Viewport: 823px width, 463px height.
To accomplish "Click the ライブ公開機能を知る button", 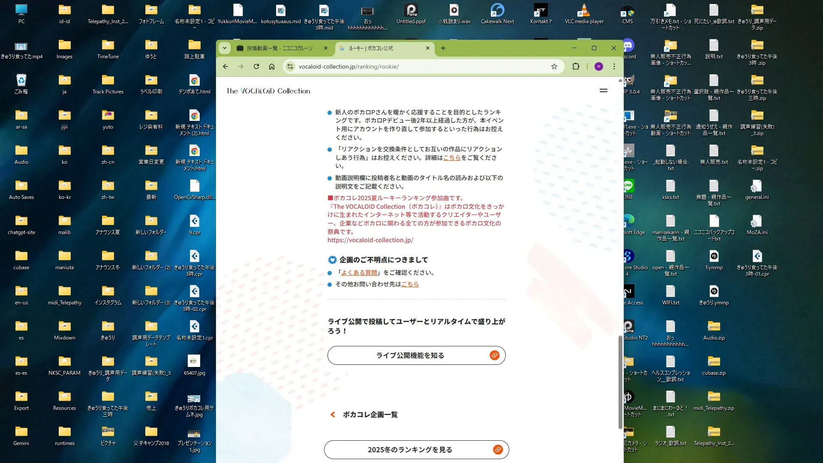I will (416, 355).
